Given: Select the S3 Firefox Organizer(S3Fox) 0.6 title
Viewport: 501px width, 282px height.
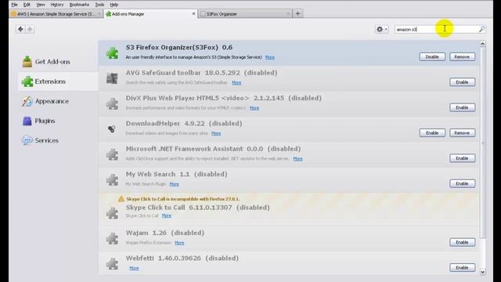Looking at the screenshot, I should (179, 47).
